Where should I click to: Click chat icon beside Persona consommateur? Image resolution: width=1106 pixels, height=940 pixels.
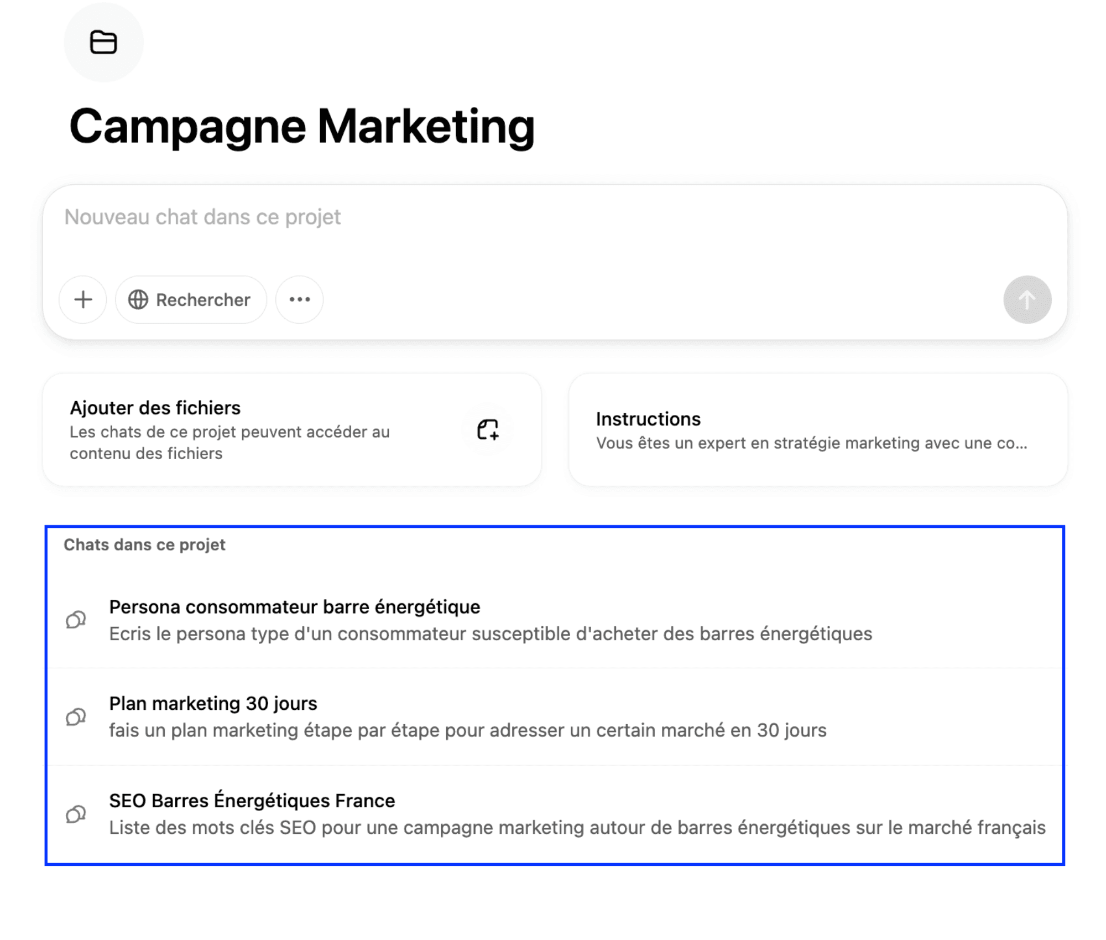[76, 620]
